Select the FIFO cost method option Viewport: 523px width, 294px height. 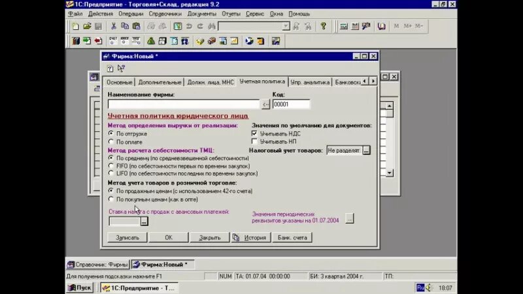[111, 166]
